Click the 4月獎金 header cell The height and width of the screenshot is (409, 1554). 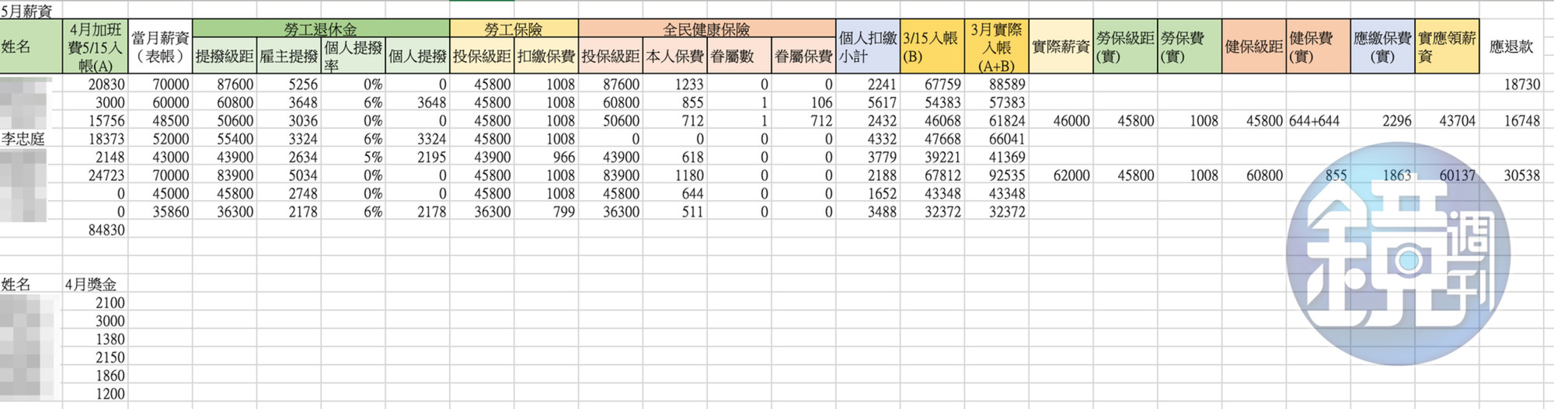click(x=96, y=284)
